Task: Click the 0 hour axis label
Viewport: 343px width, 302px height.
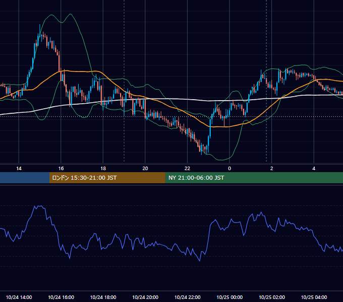Action: point(230,169)
